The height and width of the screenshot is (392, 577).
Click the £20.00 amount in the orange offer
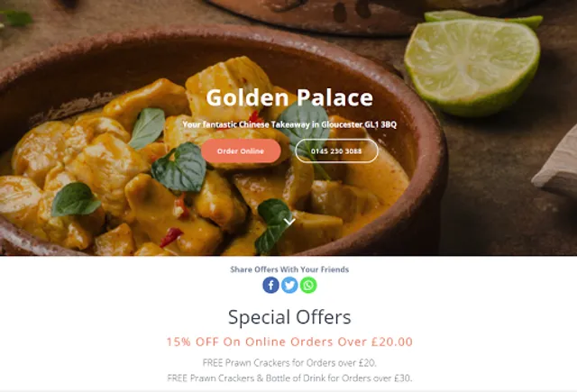click(x=392, y=342)
